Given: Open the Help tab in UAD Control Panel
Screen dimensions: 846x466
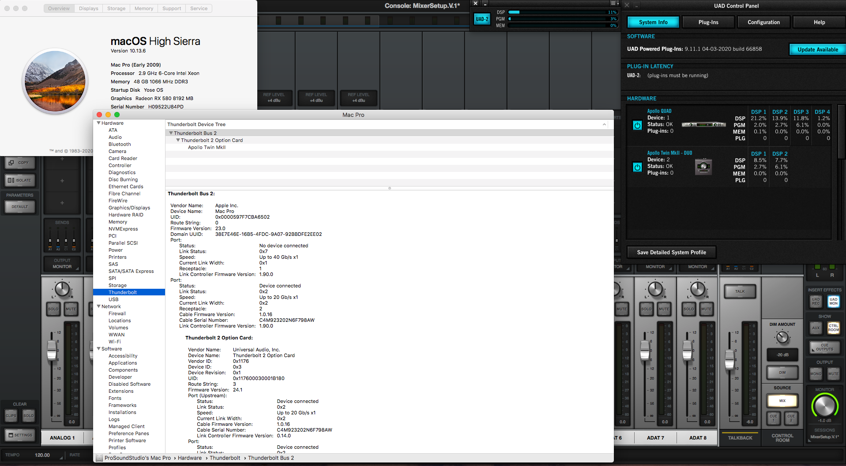Looking at the screenshot, I should tap(819, 22).
